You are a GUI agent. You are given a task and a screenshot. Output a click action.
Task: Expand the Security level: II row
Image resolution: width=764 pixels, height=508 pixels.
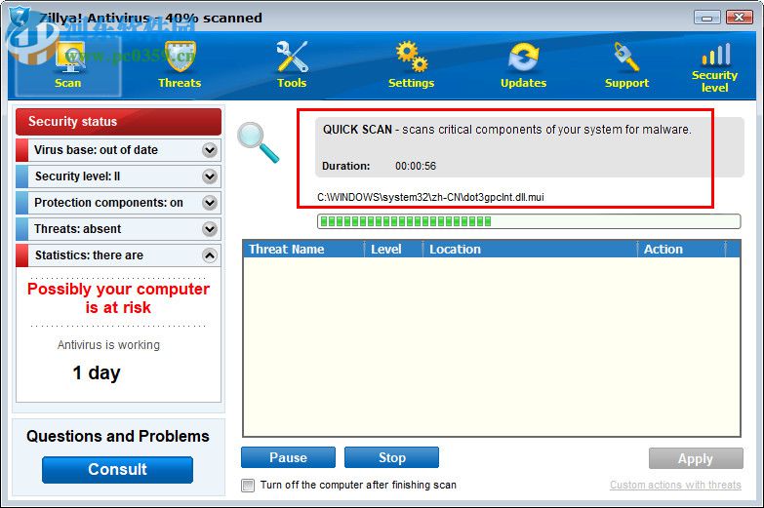pyautogui.click(x=118, y=176)
